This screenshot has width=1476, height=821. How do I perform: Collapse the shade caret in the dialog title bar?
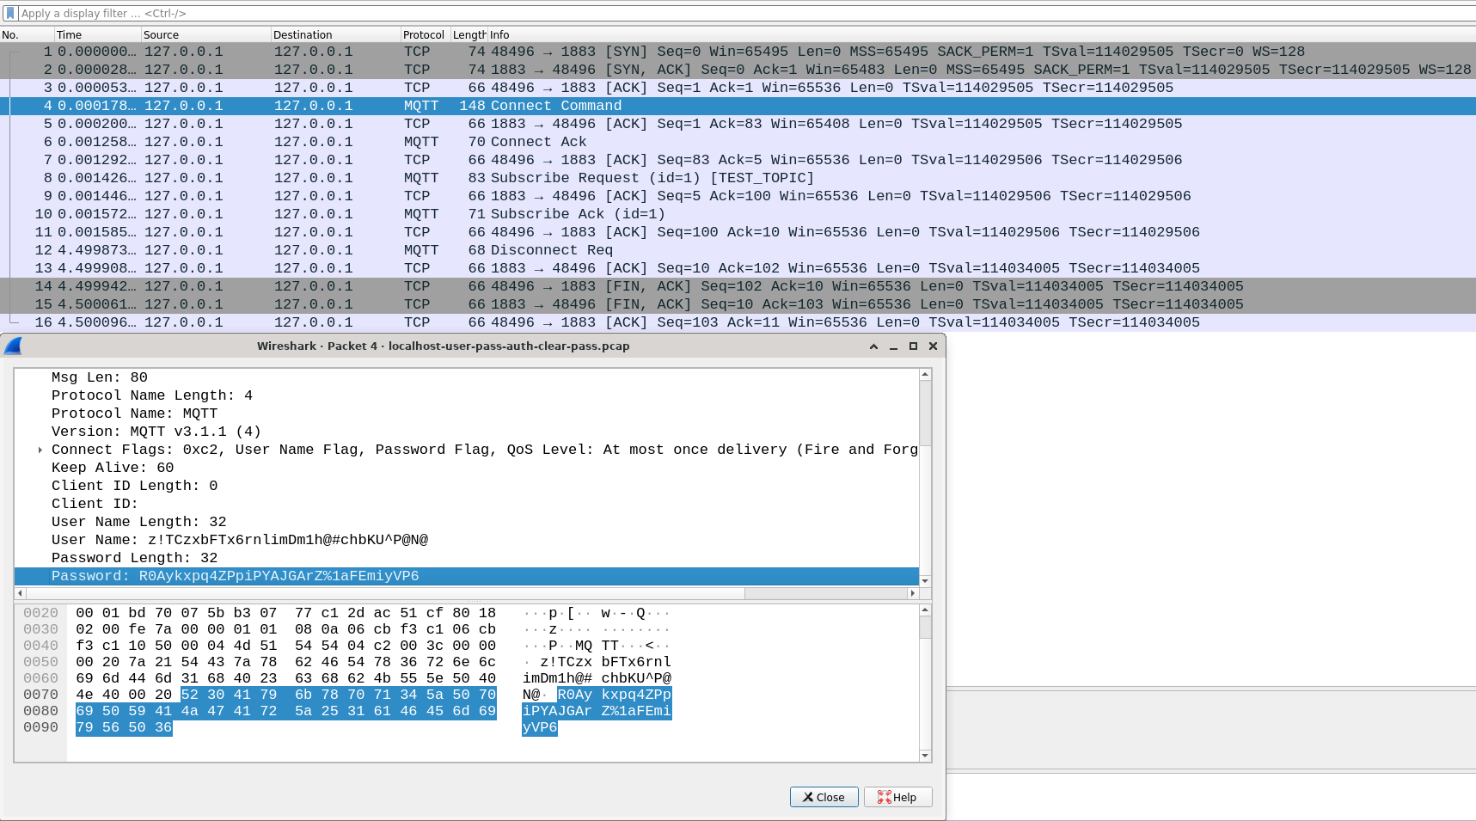click(x=873, y=346)
